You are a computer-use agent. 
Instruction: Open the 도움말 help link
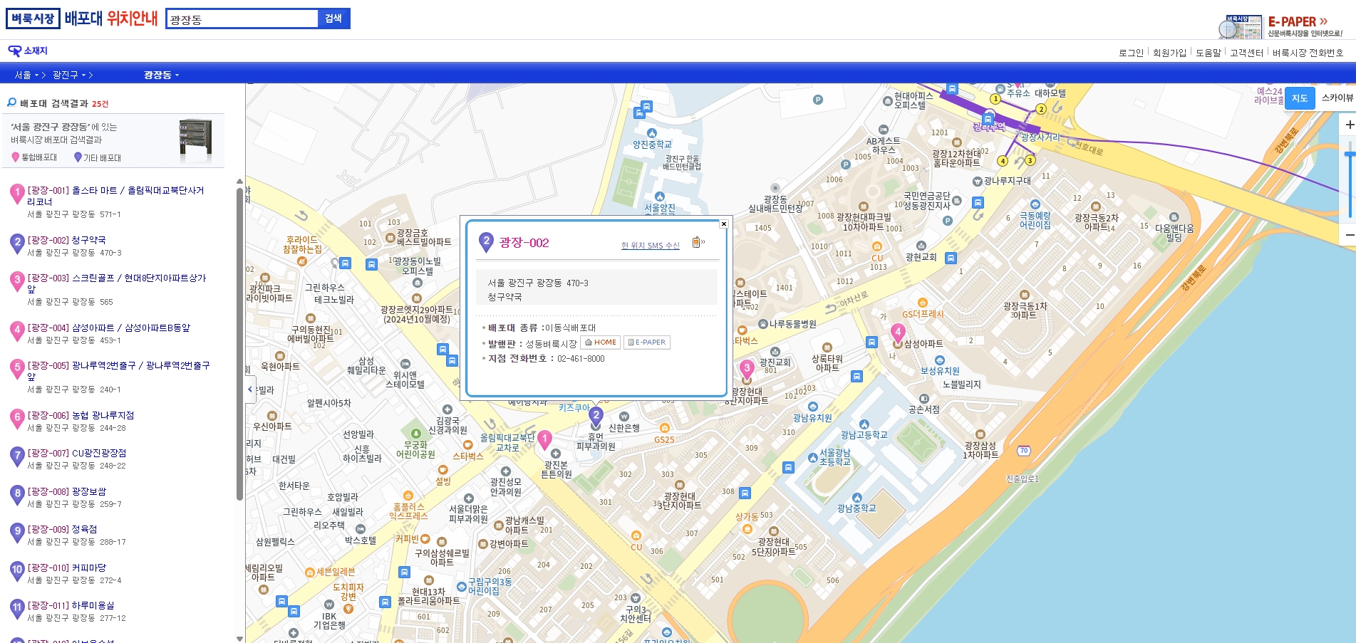1208,53
